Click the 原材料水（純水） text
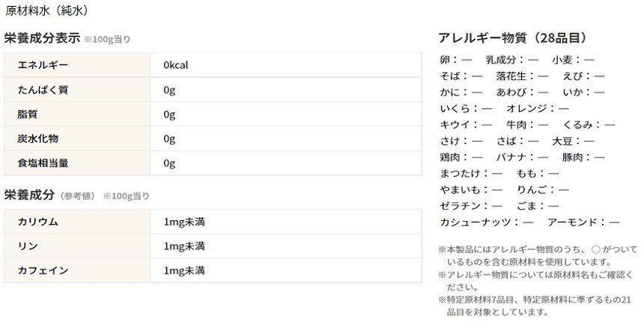 click(x=46, y=11)
